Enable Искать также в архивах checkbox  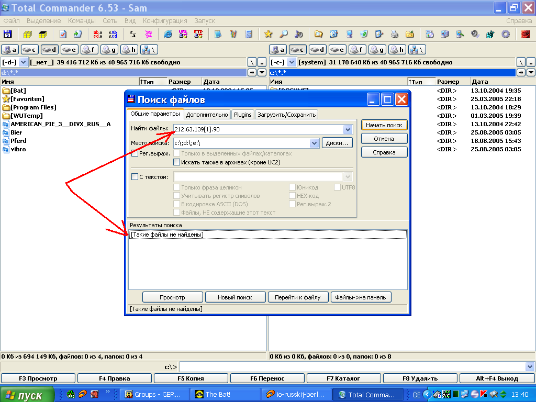click(x=177, y=162)
